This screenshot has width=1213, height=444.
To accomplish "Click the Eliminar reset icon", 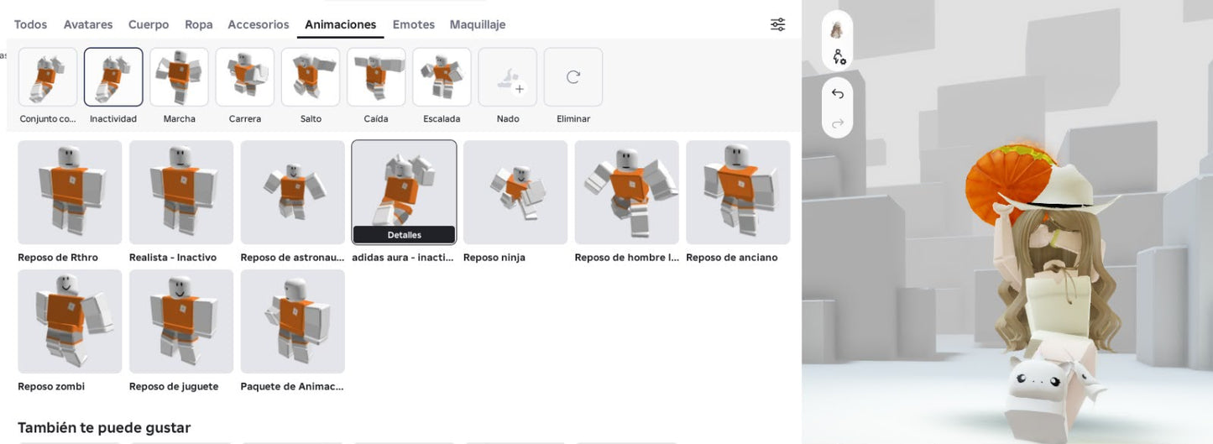I will [573, 77].
